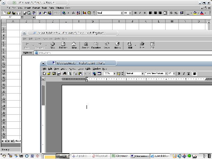
Task: Open the Table menu in Word
Action: pyautogui.click(x=88, y=69)
